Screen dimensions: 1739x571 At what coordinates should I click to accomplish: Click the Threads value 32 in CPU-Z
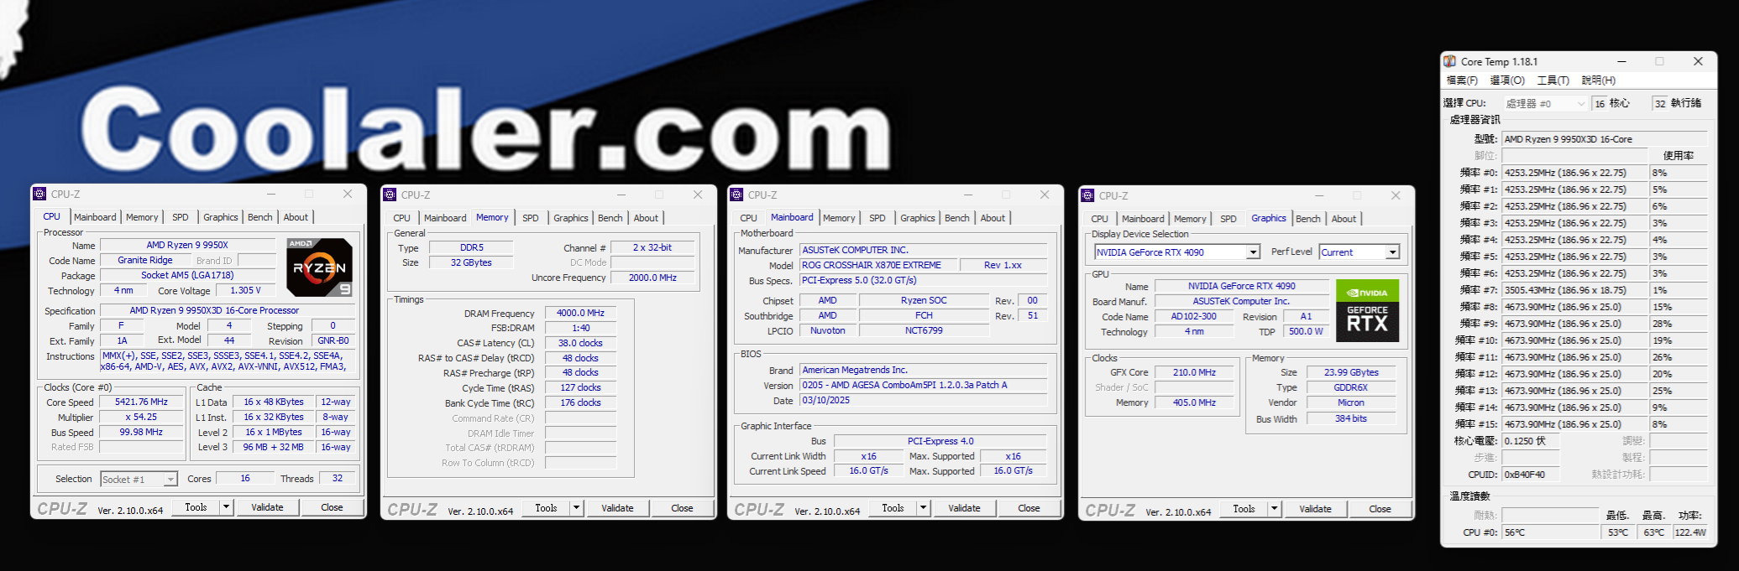pos(338,479)
